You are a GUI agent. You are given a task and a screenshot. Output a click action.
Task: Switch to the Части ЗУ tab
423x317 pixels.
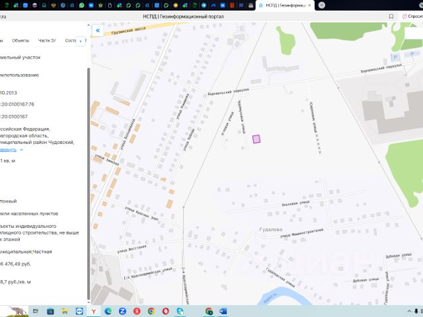47,40
